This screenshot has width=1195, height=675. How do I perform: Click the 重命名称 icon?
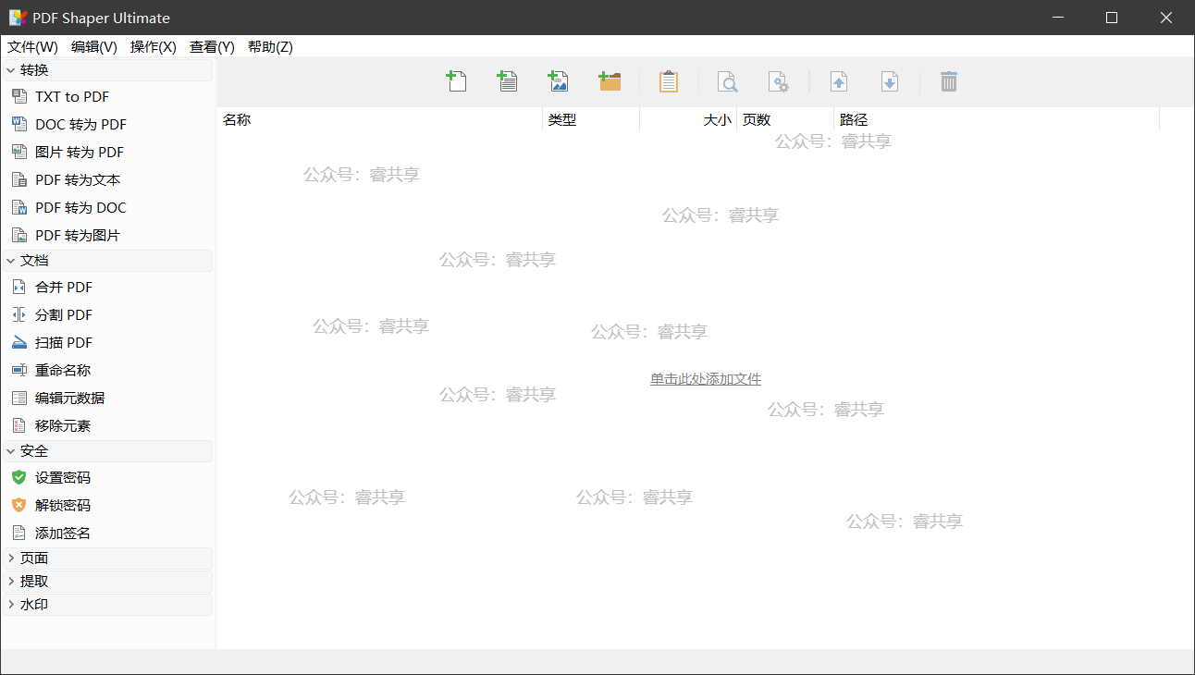19,370
